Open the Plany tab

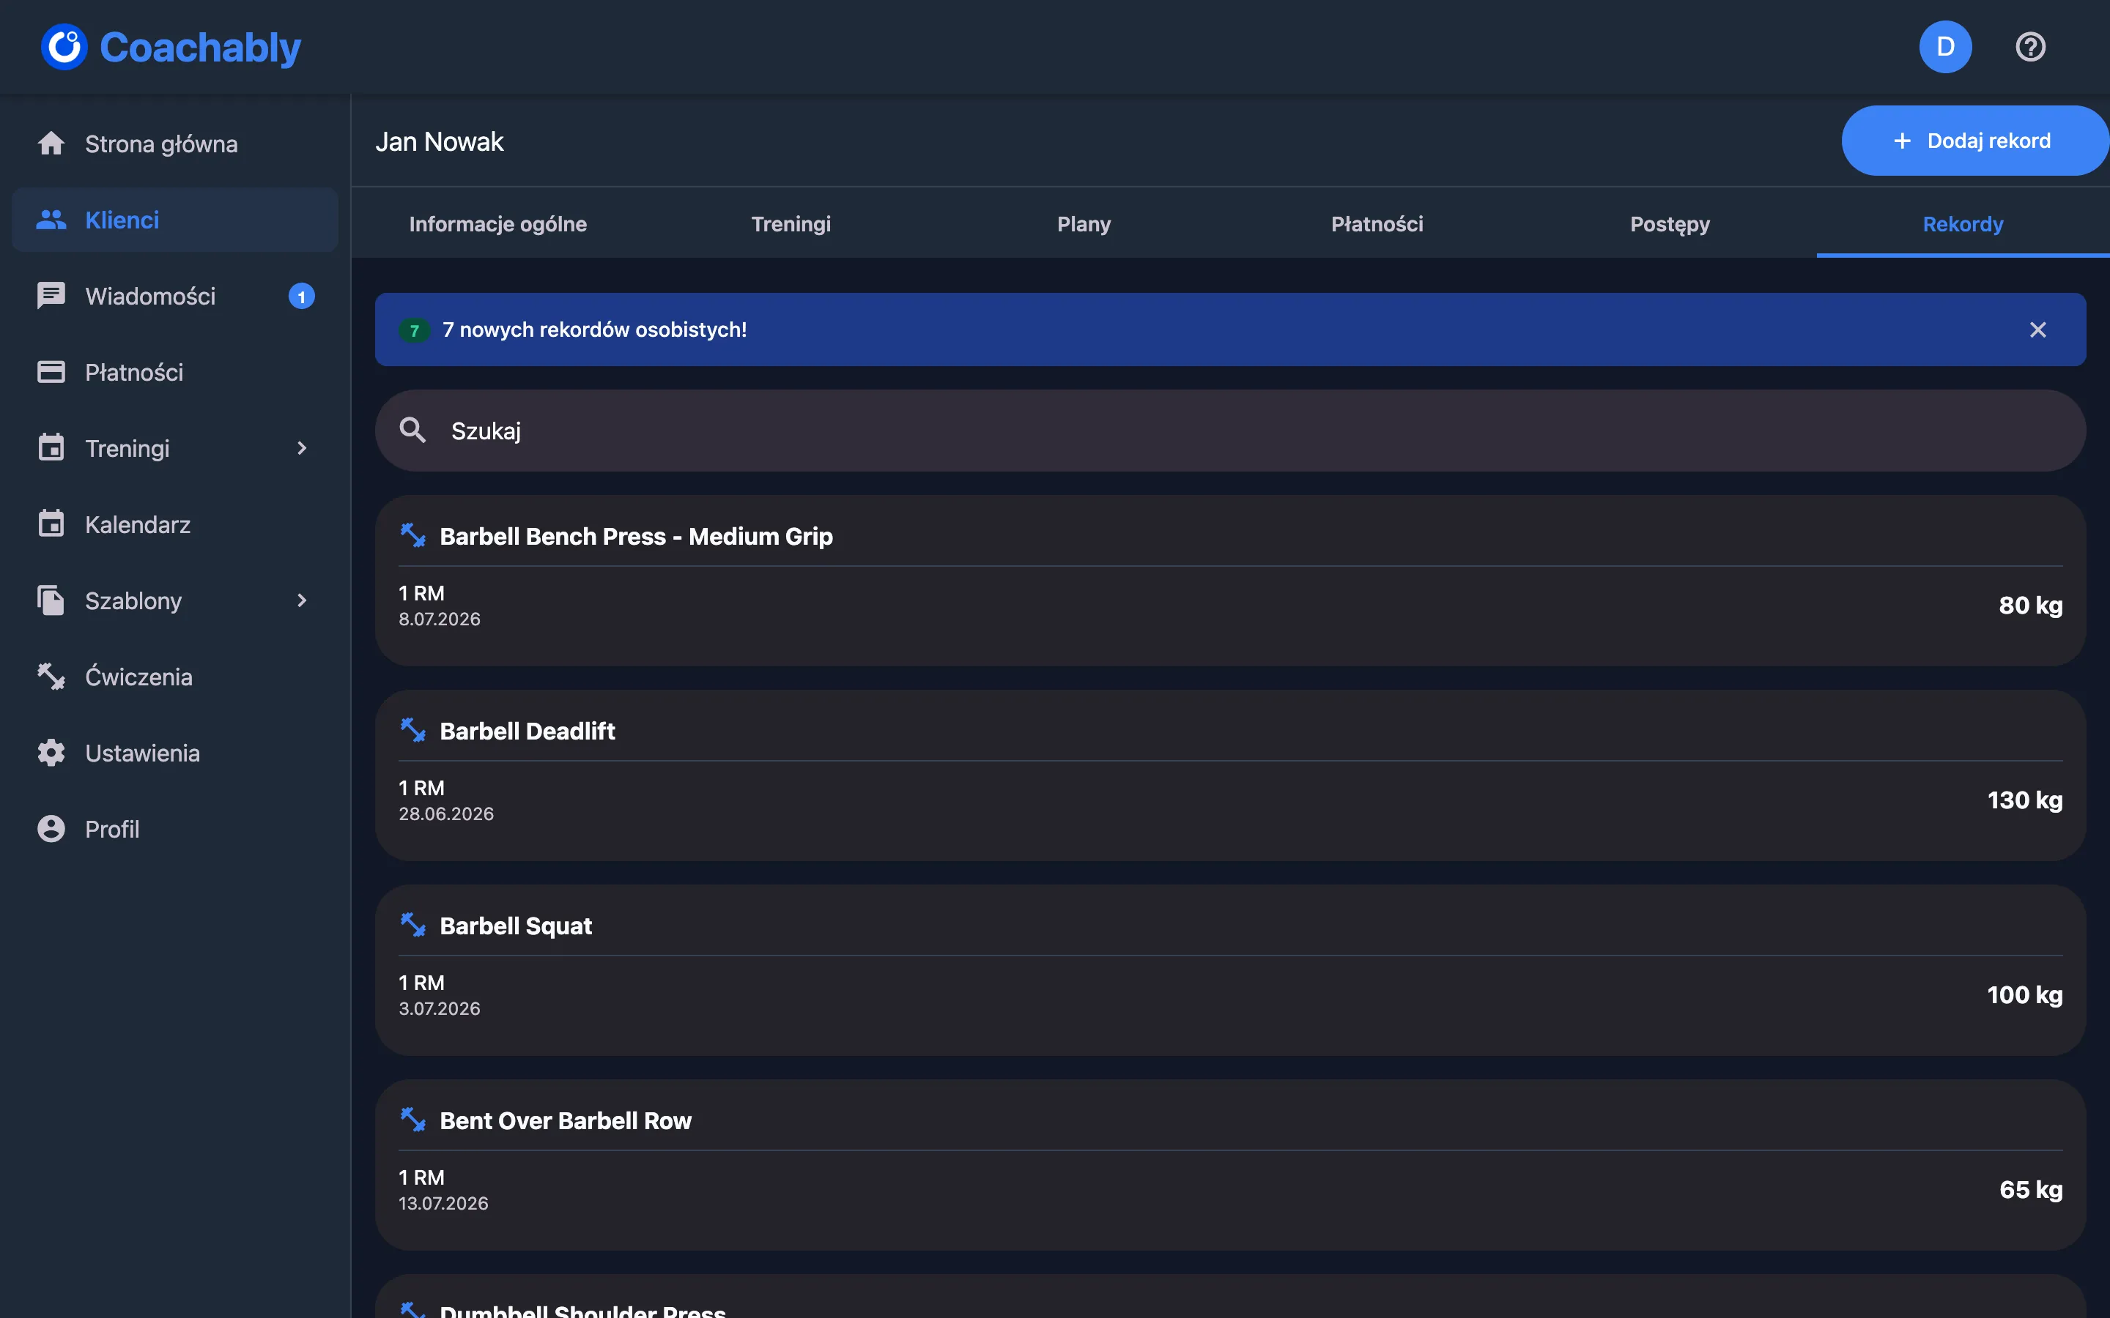pyautogui.click(x=1084, y=224)
